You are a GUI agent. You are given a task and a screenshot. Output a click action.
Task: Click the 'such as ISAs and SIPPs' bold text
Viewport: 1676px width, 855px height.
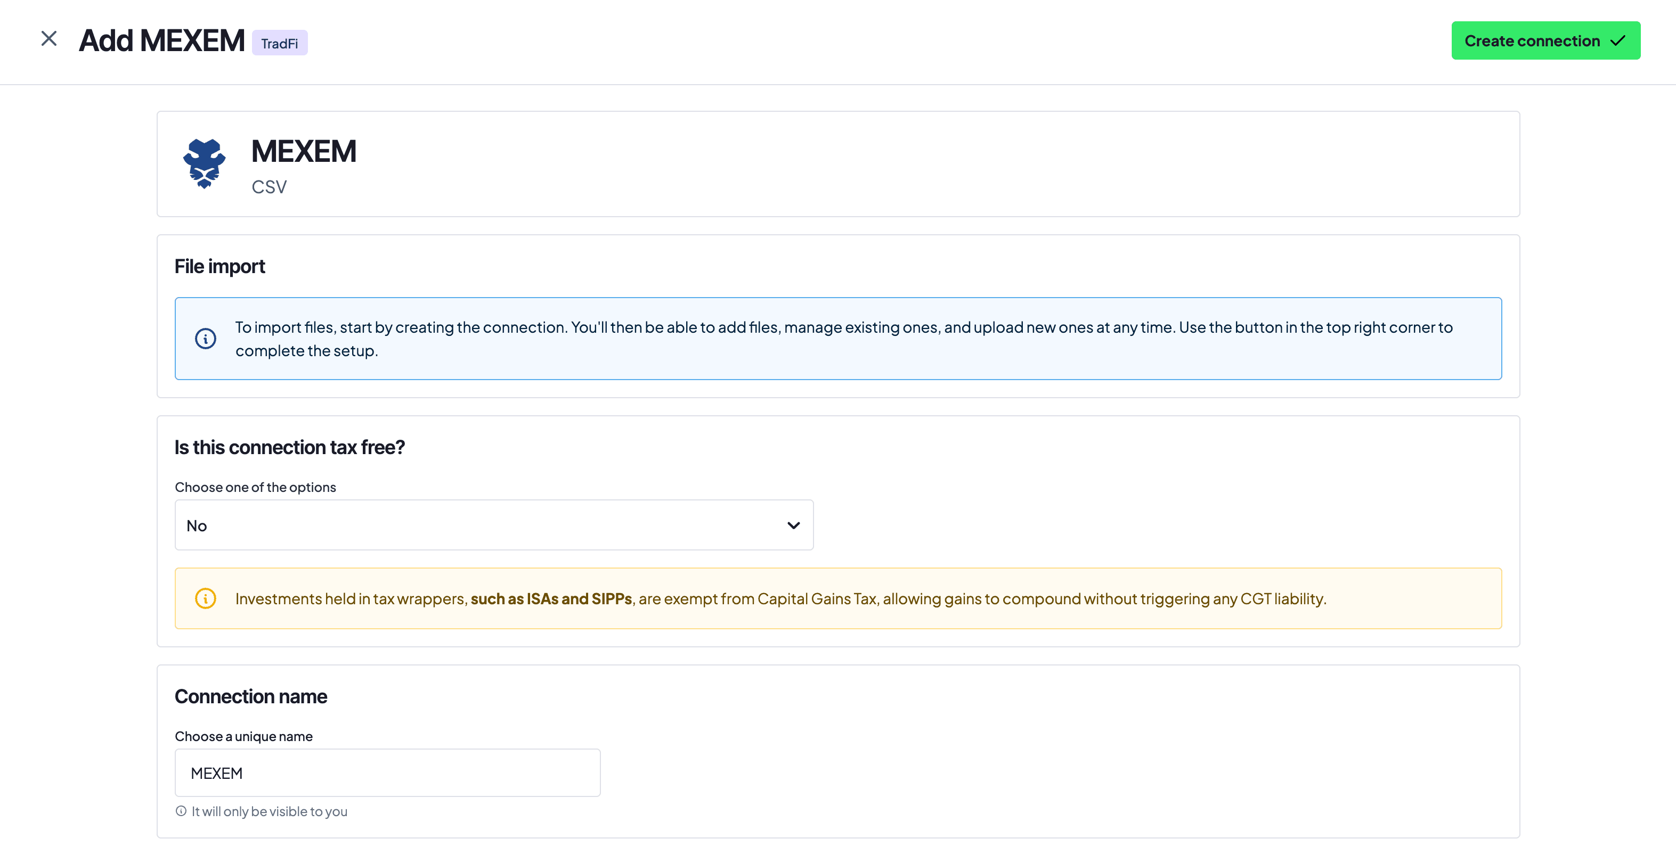[551, 599]
